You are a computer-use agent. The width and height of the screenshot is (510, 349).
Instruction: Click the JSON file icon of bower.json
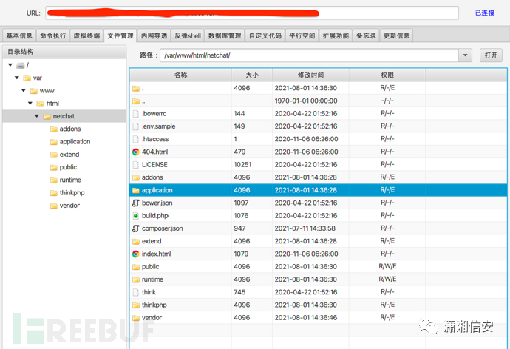coord(136,203)
